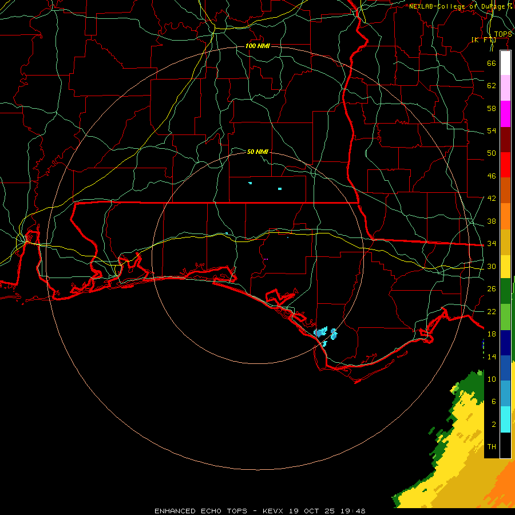This screenshot has height=515, width=515.
Task: Click the light green legend swatch
Action: coord(505,317)
